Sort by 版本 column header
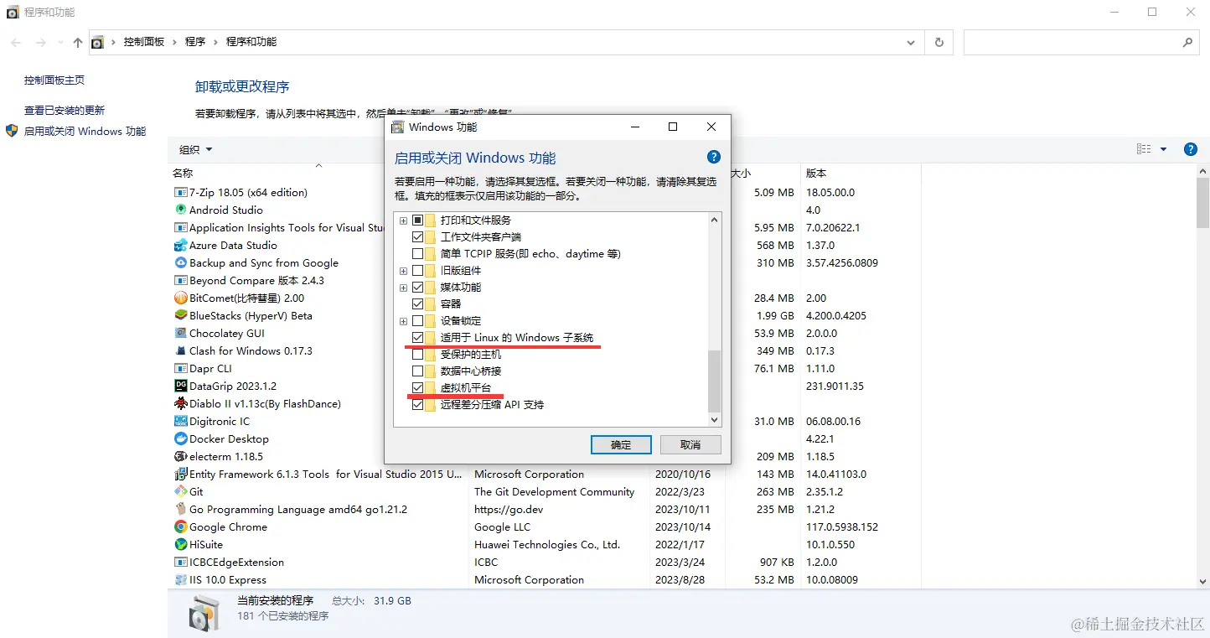The width and height of the screenshot is (1210, 638). 861,173
